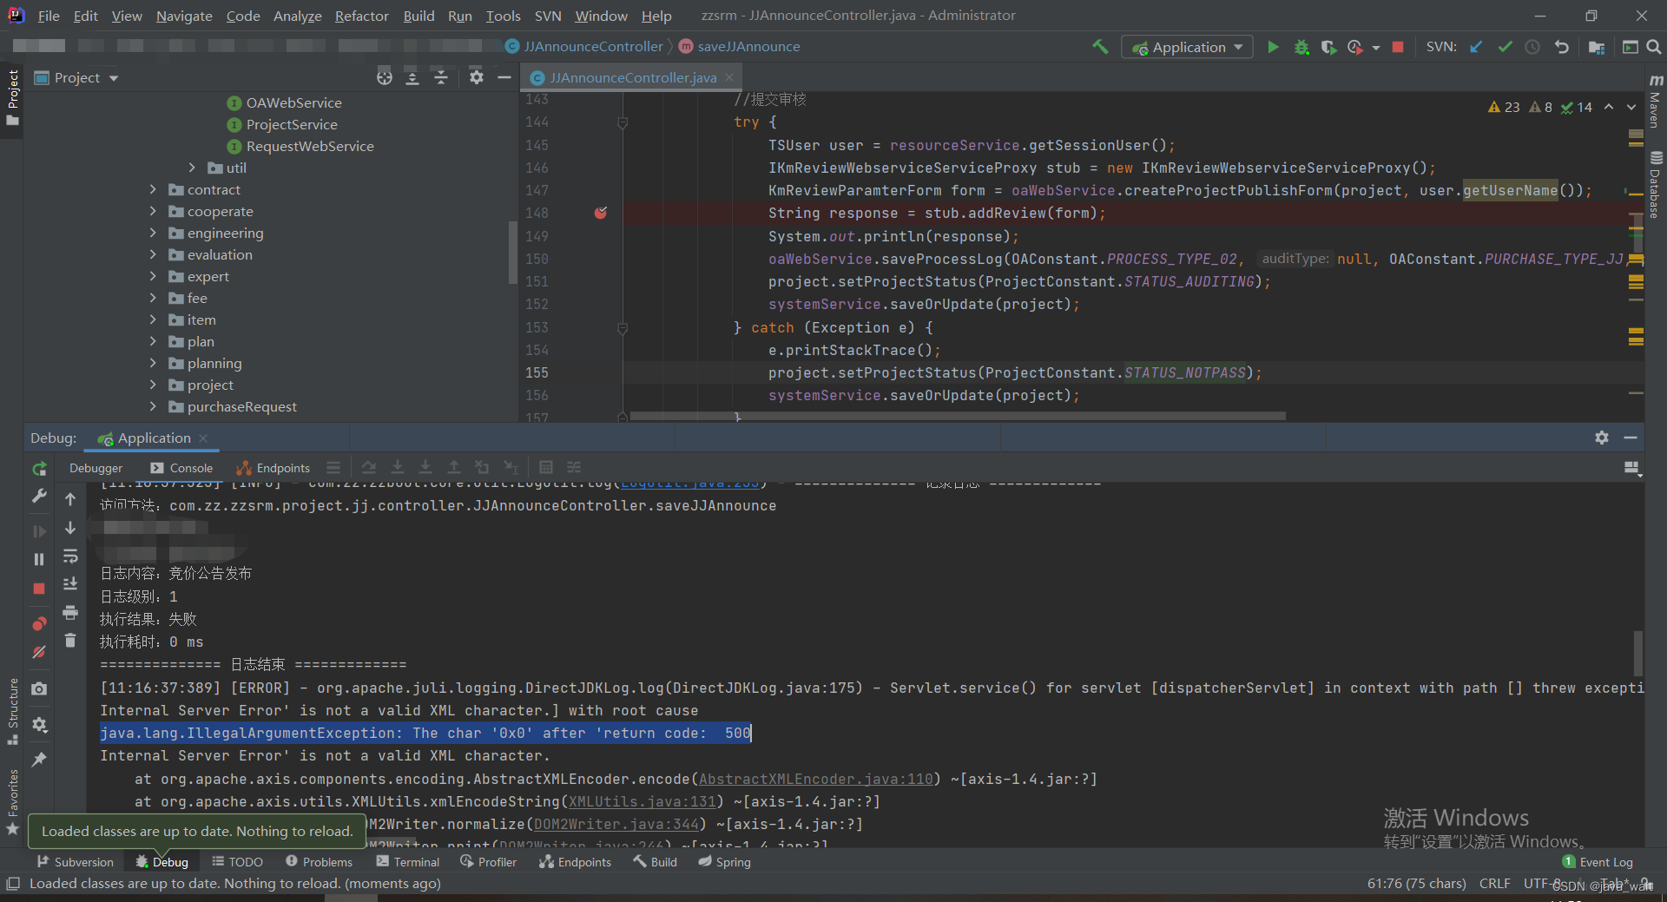This screenshot has height=902, width=1667.
Task: Click expand all icon in Project panel
Action: pos(412,77)
